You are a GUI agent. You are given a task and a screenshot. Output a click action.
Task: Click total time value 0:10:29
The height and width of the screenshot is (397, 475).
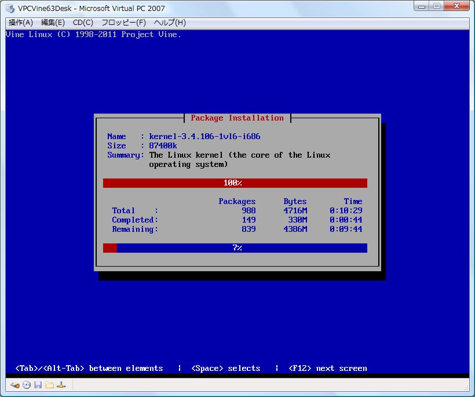(x=346, y=210)
